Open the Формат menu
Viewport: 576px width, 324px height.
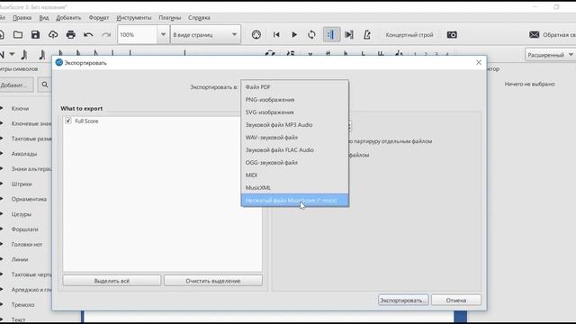tap(99, 17)
